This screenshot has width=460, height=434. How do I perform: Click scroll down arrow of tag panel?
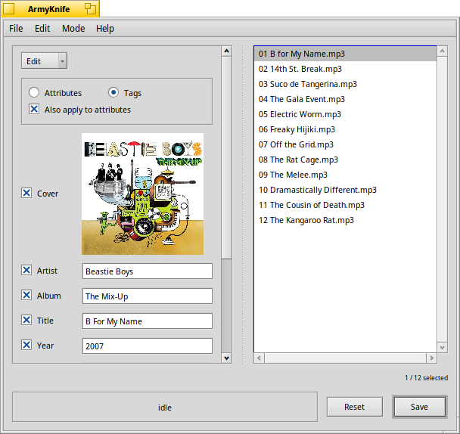pos(226,358)
